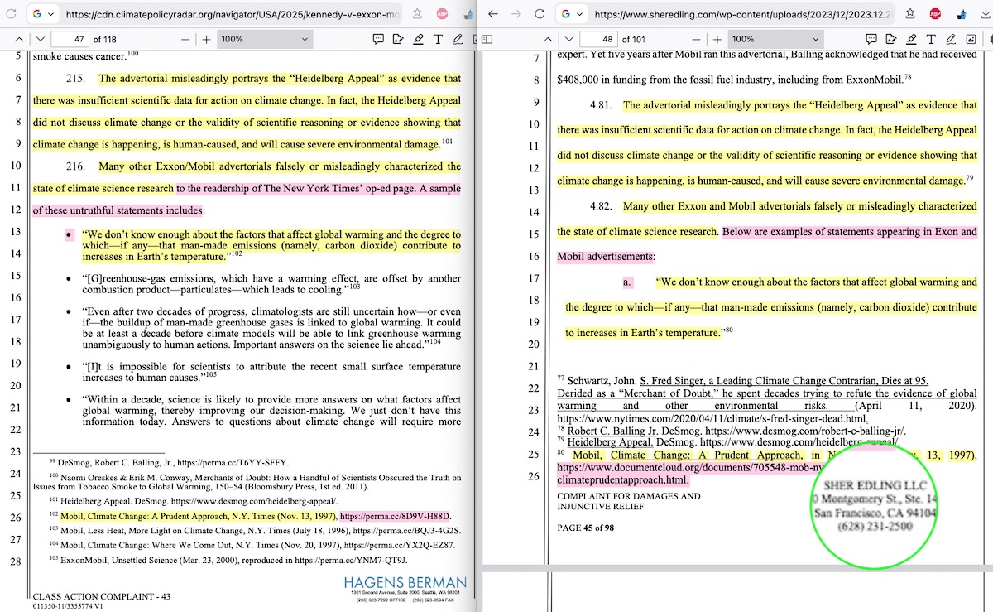The image size is (993, 612).
Task: Select the highlight tool in the left PDF toolbar
Action: [x=417, y=39]
